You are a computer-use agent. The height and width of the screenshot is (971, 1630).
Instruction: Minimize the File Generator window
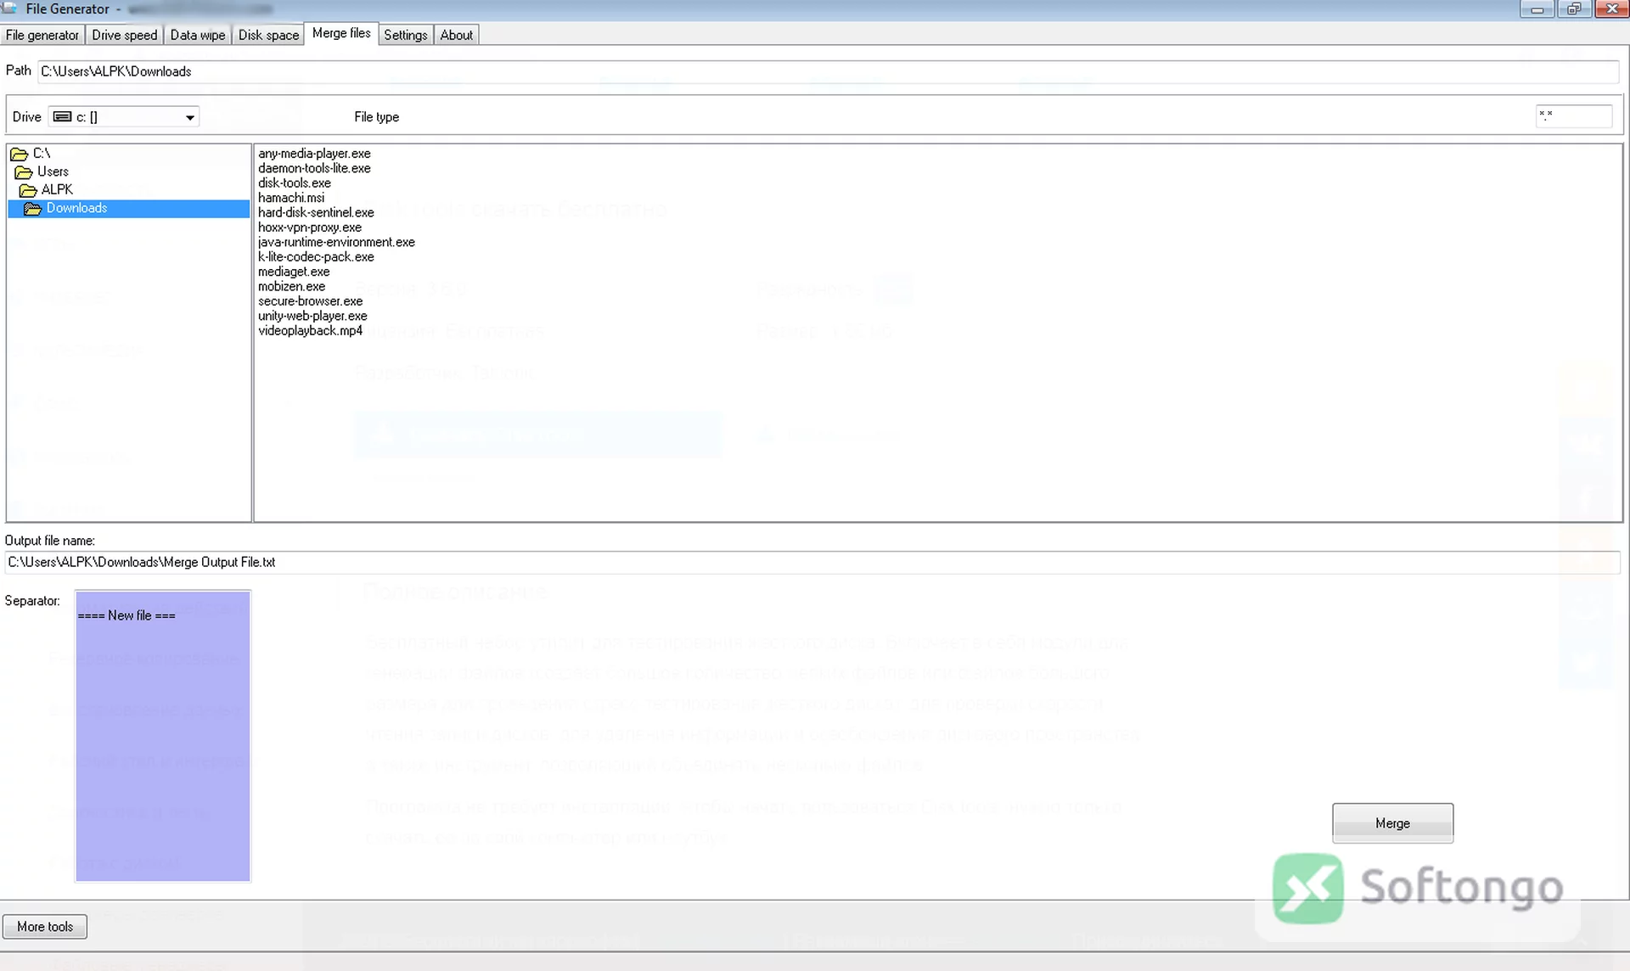[x=1537, y=9]
